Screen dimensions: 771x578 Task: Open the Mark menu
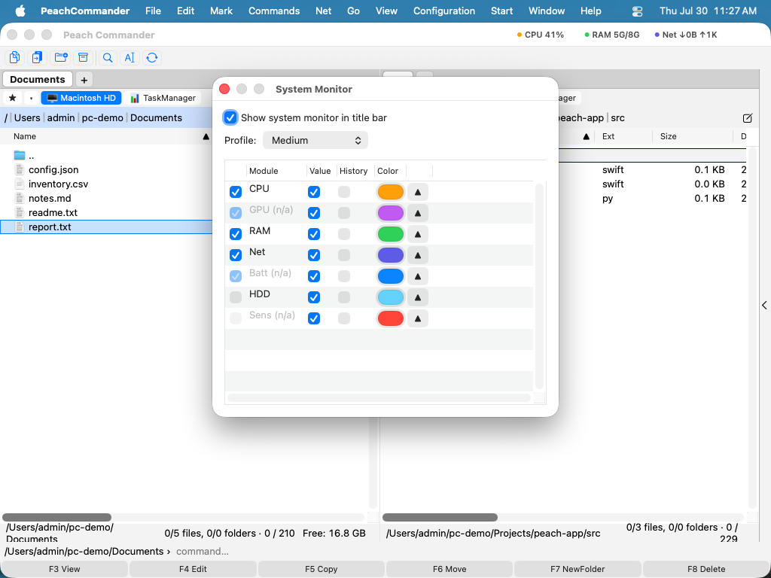point(221,11)
